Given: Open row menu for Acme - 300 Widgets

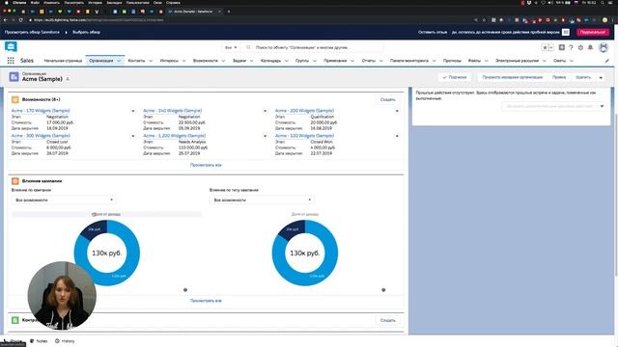Looking at the screenshot, I should click(133, 136).
